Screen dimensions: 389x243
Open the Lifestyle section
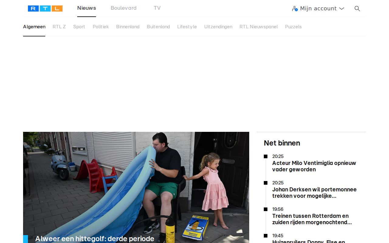coord(187,27)
